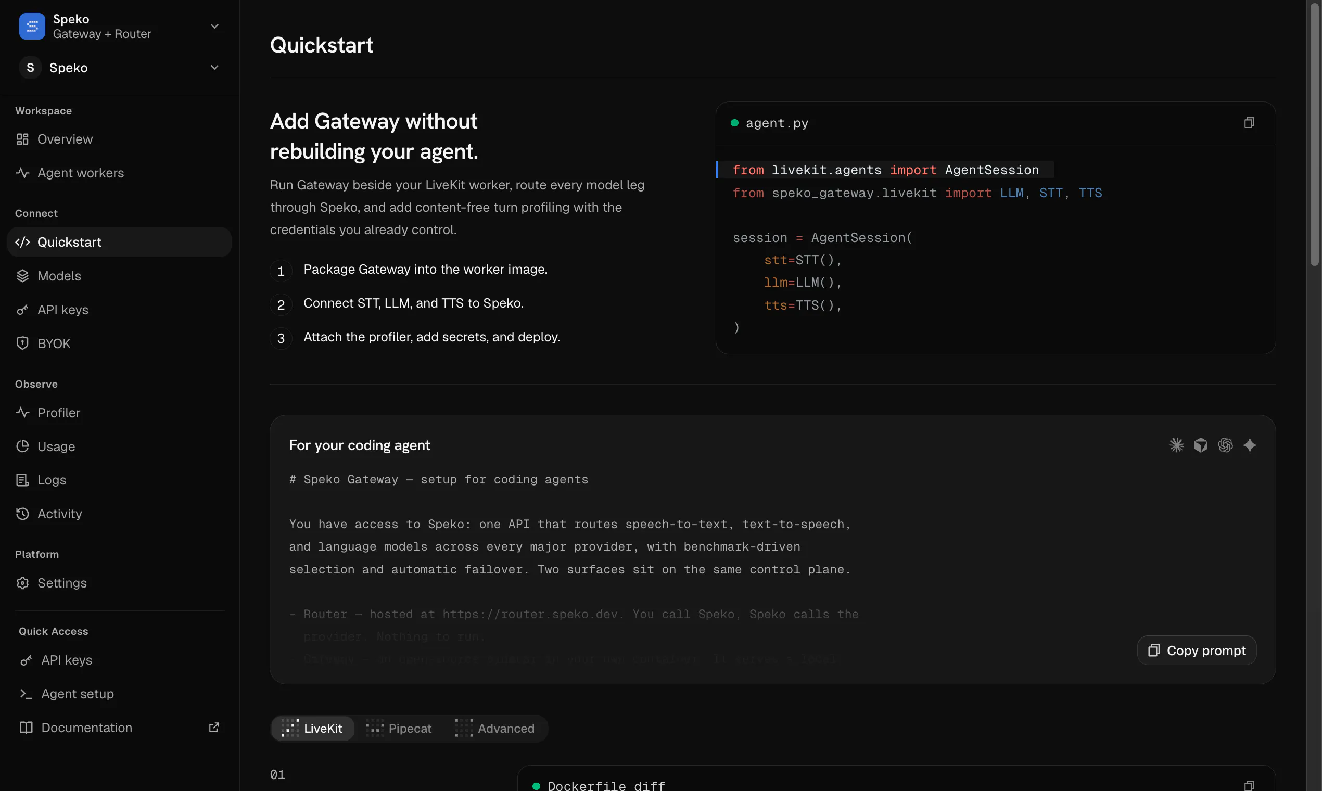Open the Overview page from the sidebar
Image resolution: width=1322 pixels, height=791 pixels.
(x=119, y=139)
